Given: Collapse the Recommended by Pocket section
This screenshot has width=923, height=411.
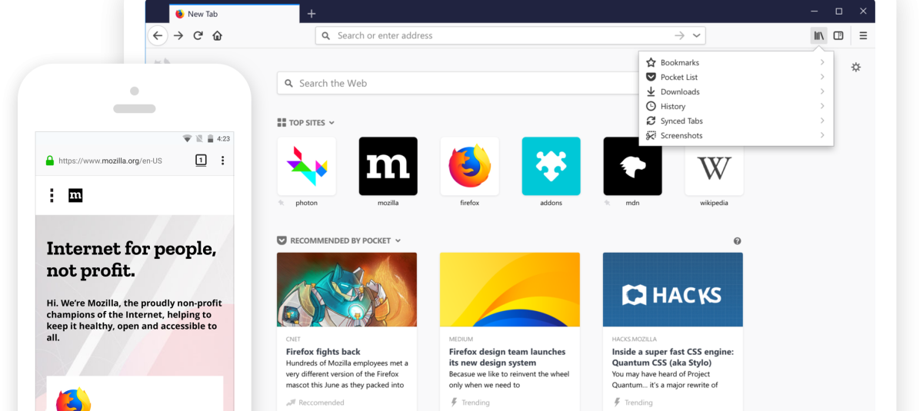Looking at the screenshot, I should click(398, 241).
